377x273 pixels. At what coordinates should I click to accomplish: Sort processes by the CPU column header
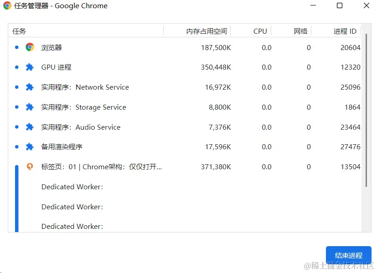click(260, 31)
